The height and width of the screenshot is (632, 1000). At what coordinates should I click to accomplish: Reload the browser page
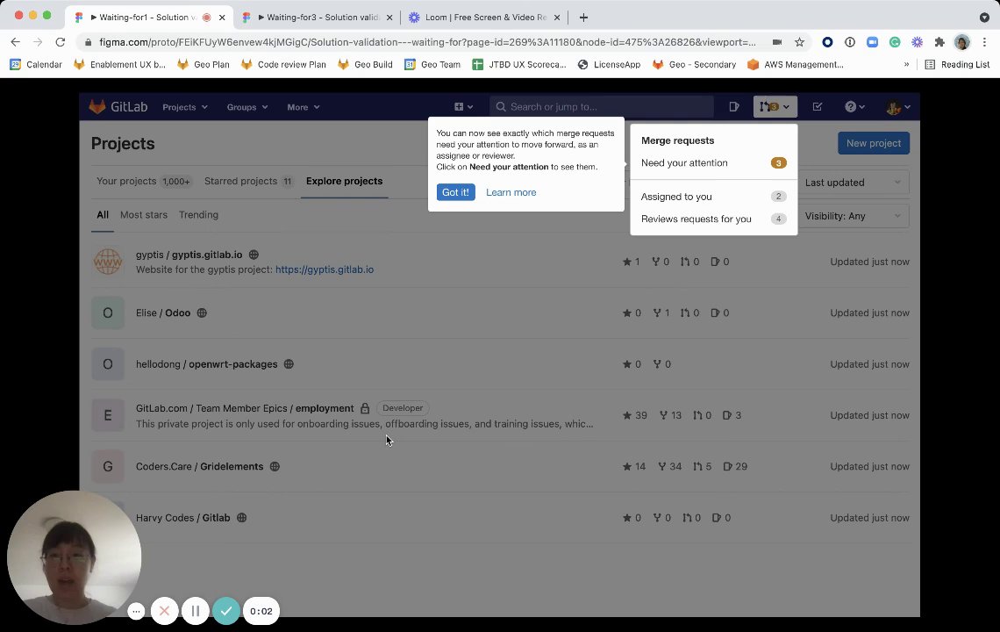tap(60, 42)
